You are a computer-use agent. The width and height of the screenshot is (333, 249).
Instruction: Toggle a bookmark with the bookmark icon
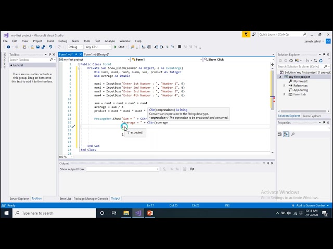180,47
